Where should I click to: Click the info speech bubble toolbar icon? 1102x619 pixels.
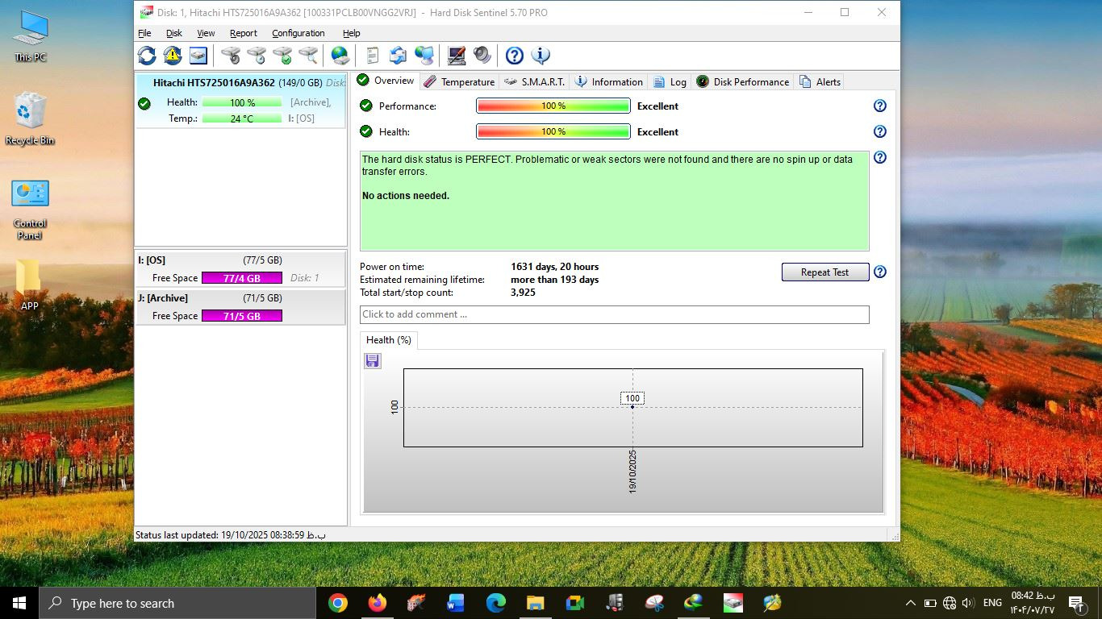point(541,56)
